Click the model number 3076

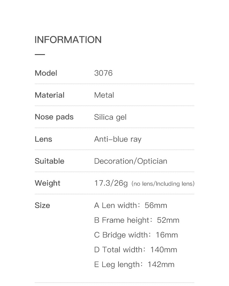pos(103,73)
